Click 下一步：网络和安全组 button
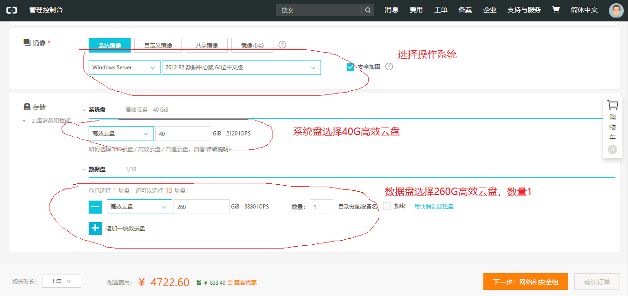This screenshot has width=628, height=296. [525, 282]
